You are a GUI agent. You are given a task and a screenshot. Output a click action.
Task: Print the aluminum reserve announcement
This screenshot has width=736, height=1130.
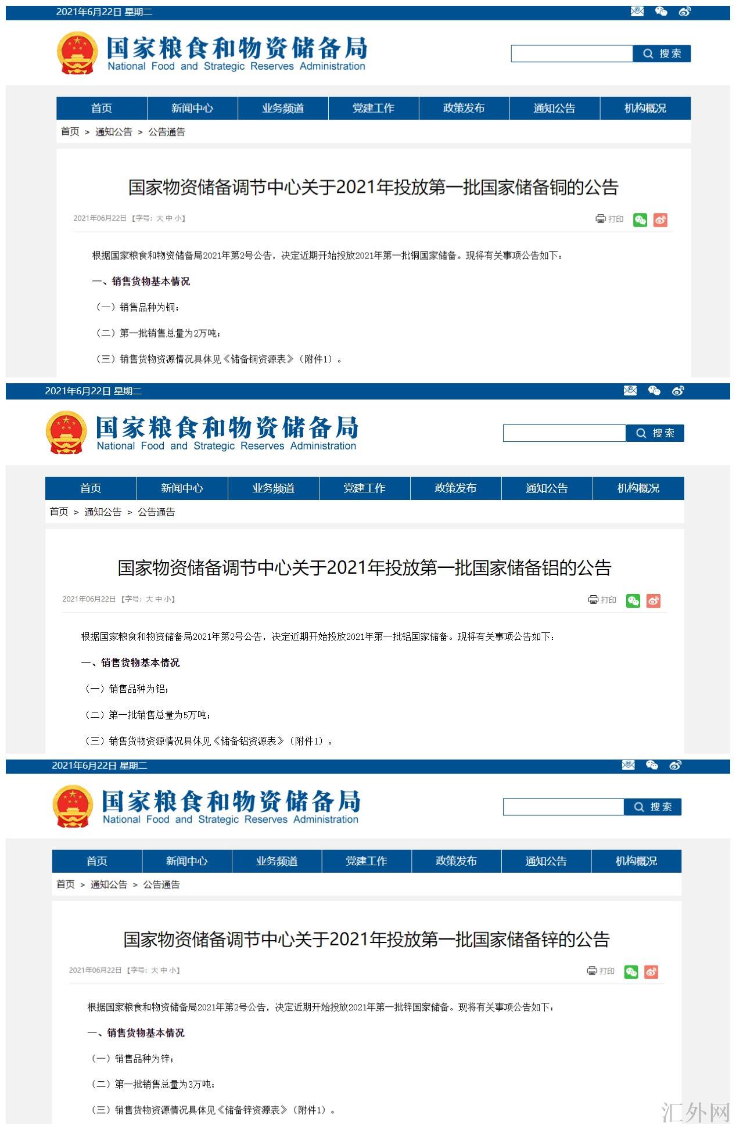pyautogui.click(x=602, y=600)
